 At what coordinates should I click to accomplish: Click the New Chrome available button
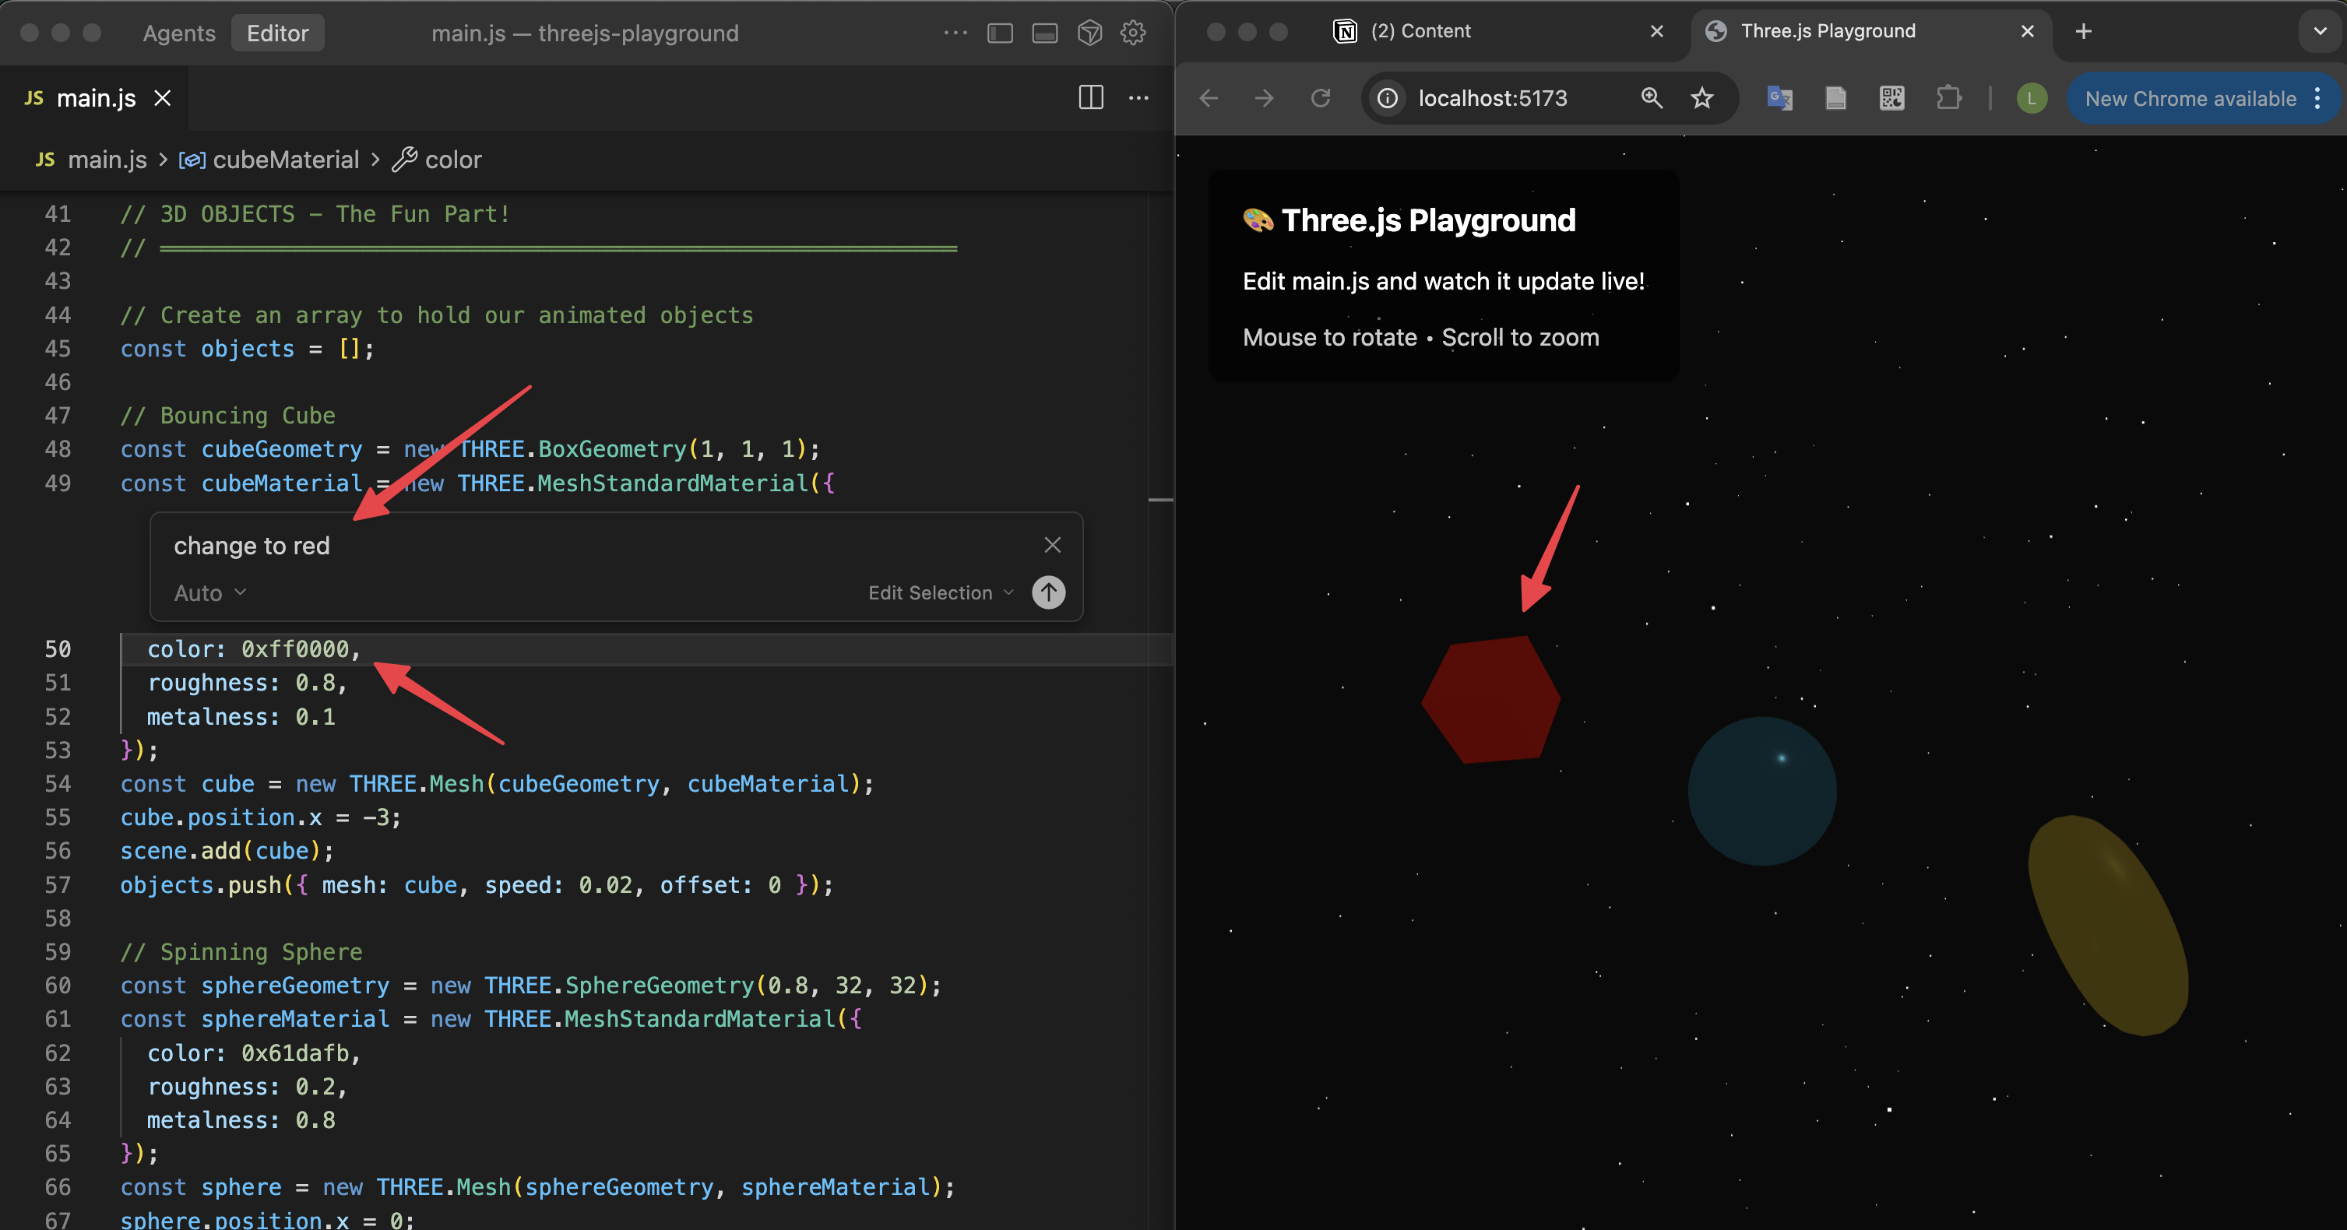2190,98
